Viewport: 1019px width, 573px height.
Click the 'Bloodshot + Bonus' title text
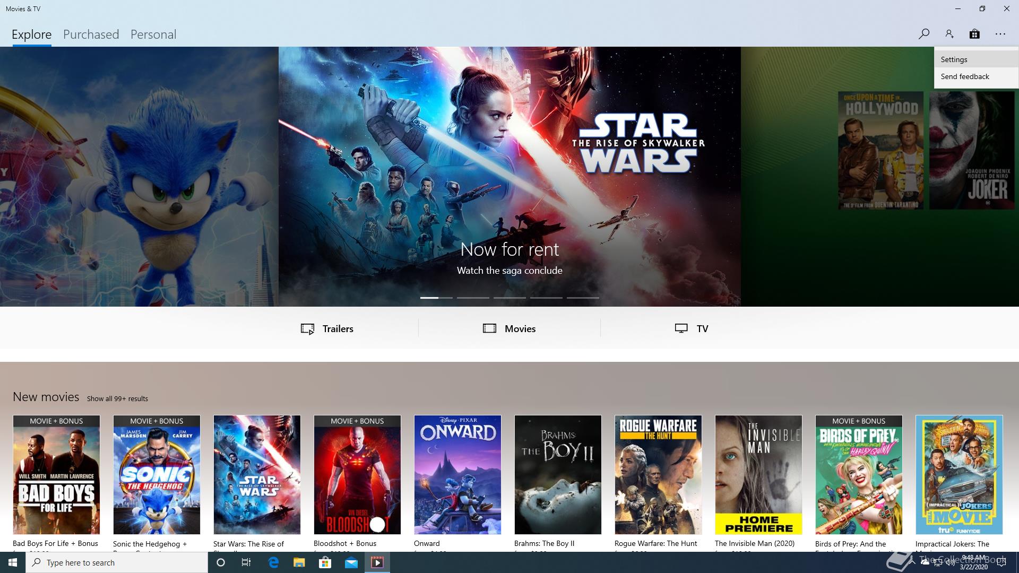pyautogui.click(x=345, y=543)
